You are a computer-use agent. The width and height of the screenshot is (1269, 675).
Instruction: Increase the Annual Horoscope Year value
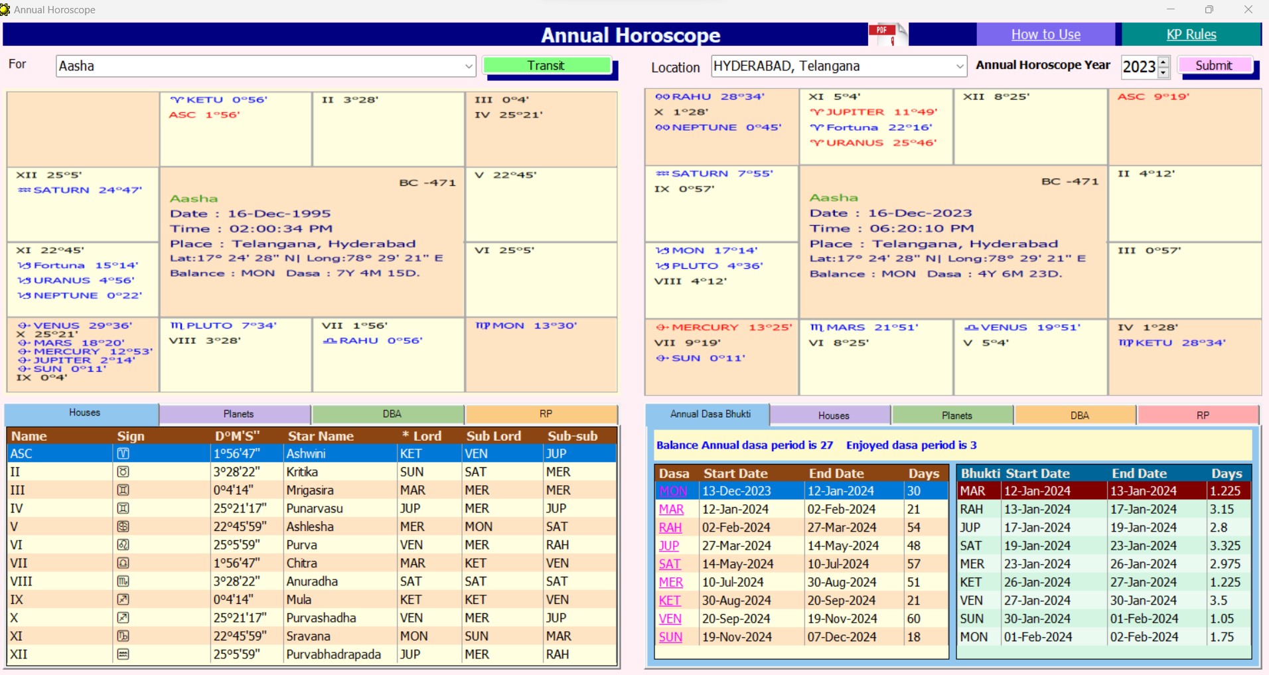[x=1163, y=62]
